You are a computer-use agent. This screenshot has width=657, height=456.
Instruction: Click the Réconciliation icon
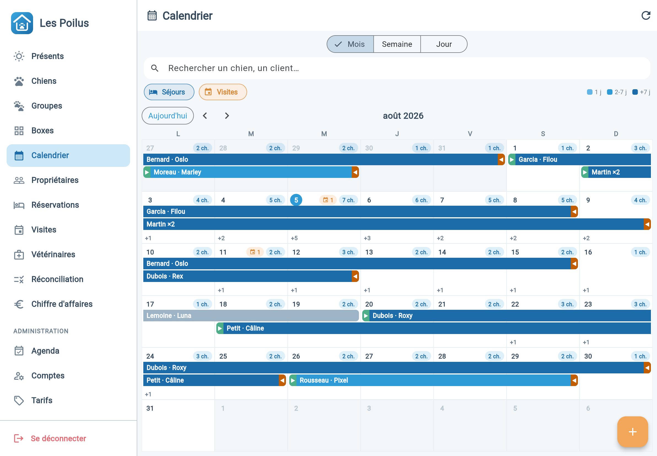tap(19, 279)
